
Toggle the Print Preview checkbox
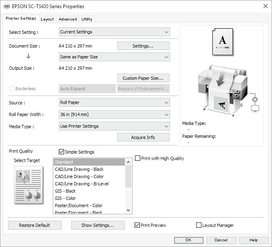(137, 225)
